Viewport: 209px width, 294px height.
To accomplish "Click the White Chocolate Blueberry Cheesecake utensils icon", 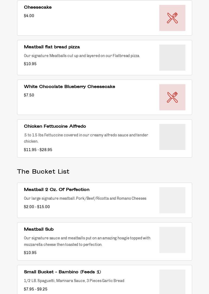I will (172, 97).
